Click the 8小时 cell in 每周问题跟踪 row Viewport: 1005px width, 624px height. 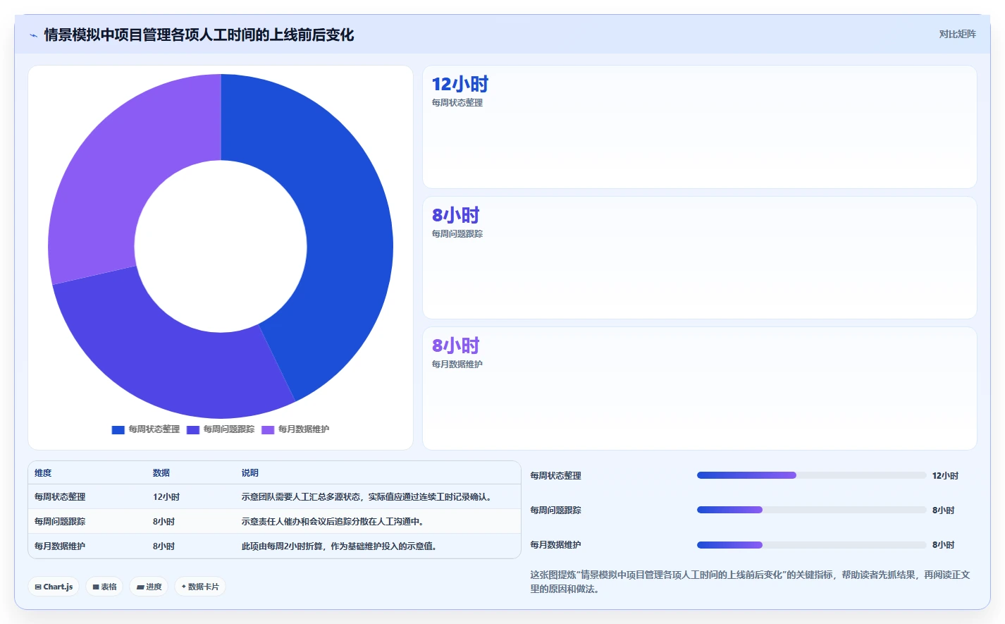164,522
